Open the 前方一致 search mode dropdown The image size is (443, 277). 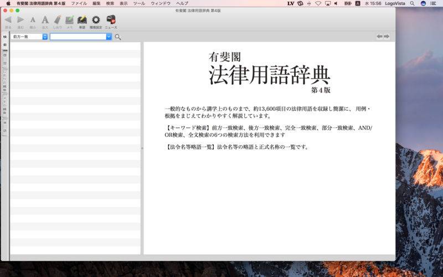click(29, 37)
